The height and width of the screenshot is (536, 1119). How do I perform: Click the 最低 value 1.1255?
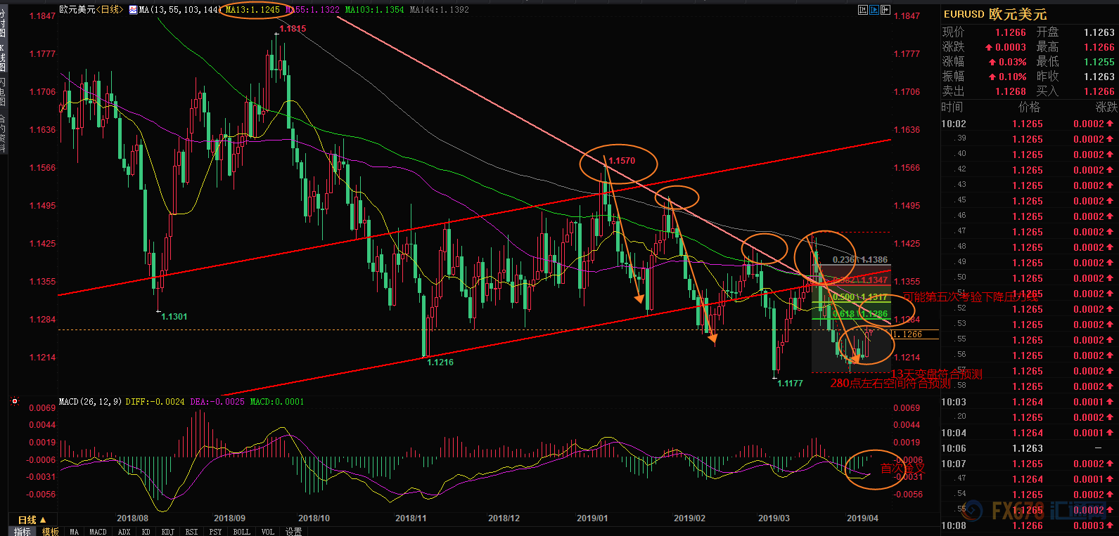point(1099,62)
